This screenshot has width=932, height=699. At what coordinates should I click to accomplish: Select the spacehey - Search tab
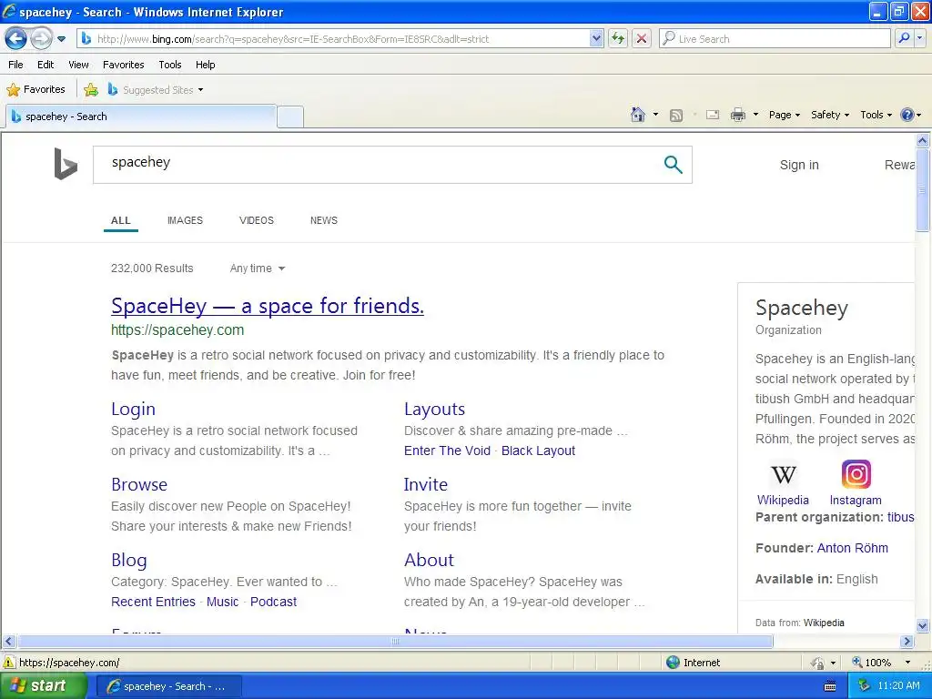point(141,116)
